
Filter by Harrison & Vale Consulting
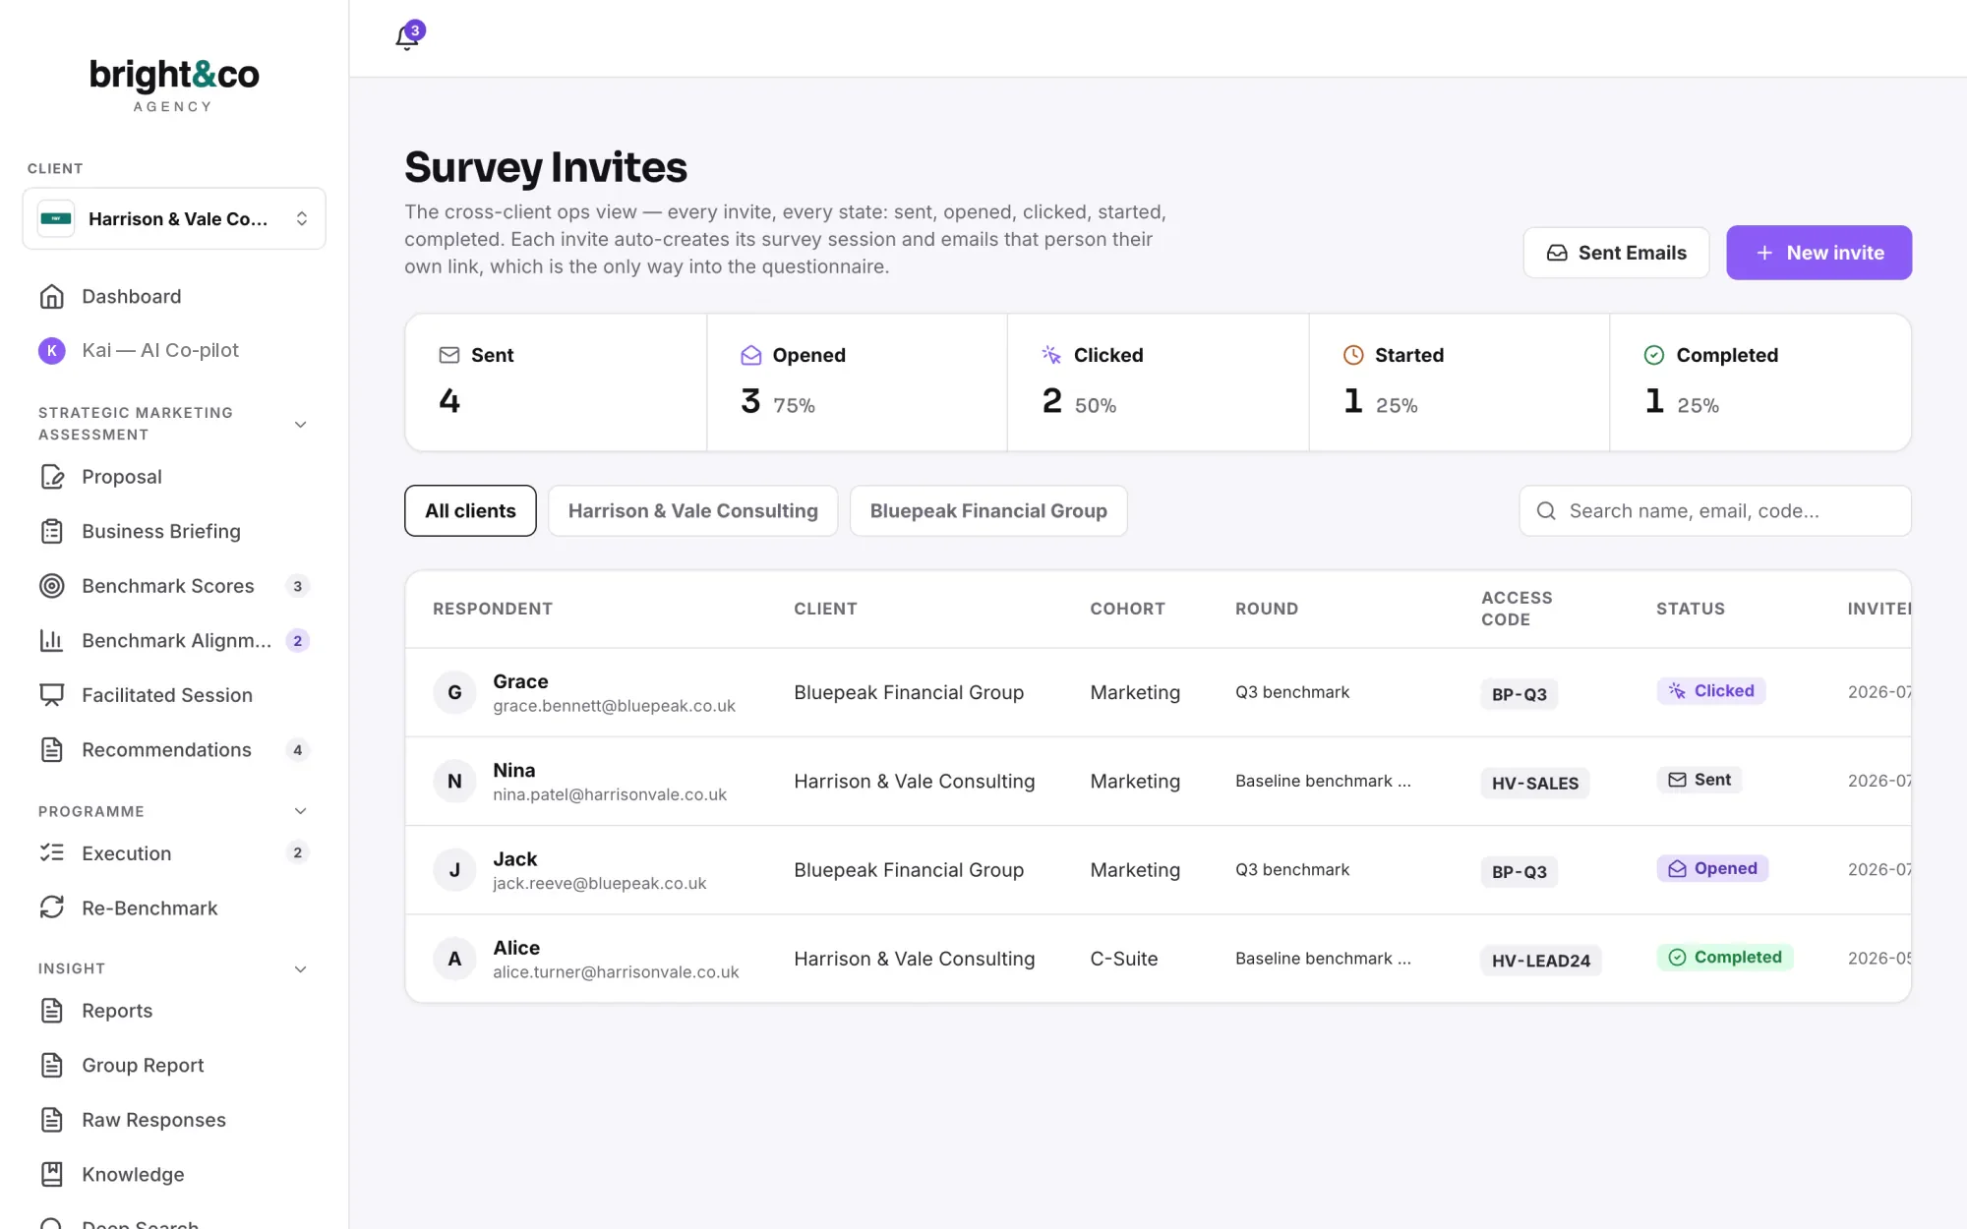point(692,510)
